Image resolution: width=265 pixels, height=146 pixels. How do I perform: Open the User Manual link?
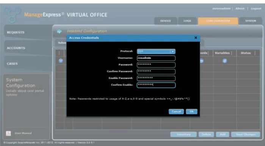point(23,133)
